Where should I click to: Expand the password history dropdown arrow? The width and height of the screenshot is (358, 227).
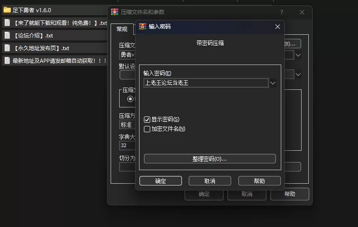[273, 83]
